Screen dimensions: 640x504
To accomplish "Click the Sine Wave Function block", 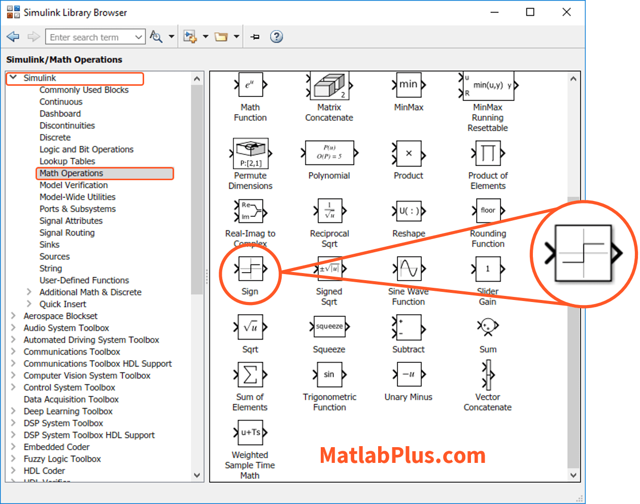I will click(x=409, y=269).
